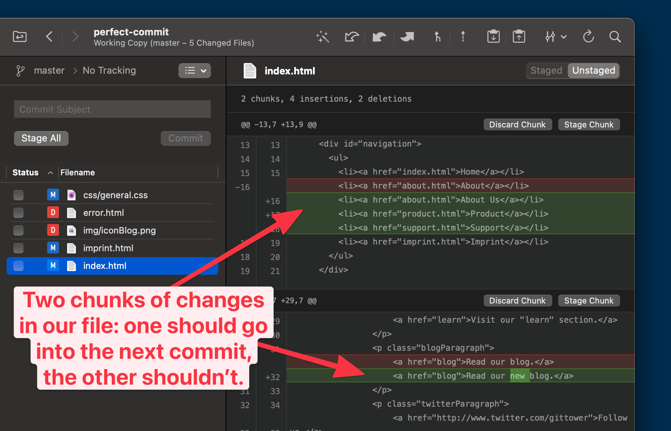Click the D status badge of img/iconBlog.png
The height and width of the screenshot is (431, 671).
tap(53, 230)
